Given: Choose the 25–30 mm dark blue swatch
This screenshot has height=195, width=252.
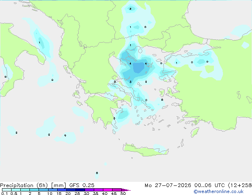Looking at the screenshot, I should pos(80,190).
